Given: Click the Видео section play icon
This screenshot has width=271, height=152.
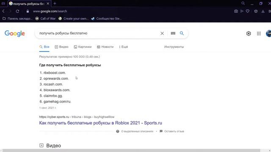Looking at the screenshot, I should tap(41, 145).
